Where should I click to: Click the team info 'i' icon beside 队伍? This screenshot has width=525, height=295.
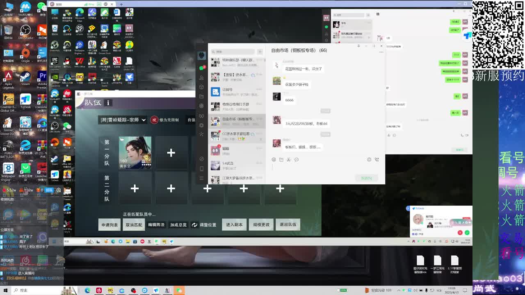point(108,103)
